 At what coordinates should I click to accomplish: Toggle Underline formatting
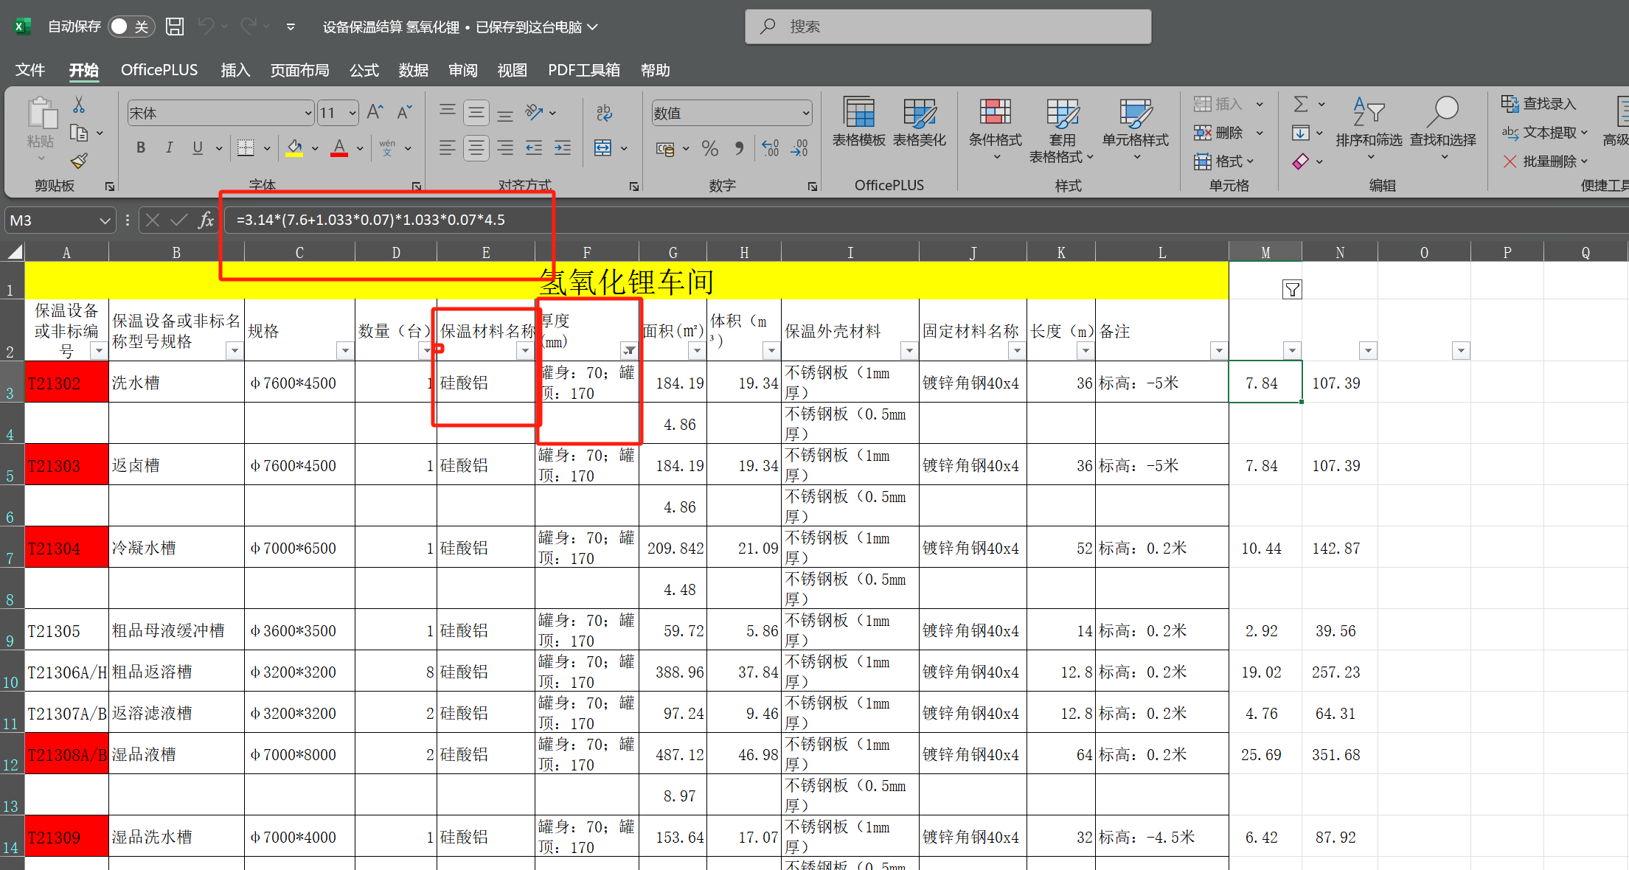pyautogui.click(x=197, y=147)
